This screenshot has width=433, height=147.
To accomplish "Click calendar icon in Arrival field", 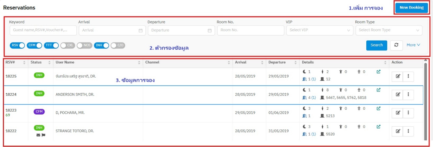I will tap(140, 30).
